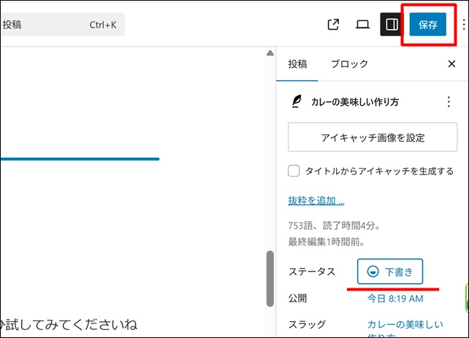The image size is (469, 338).
Task: Click the command palette search field
Action: tap(62, 24)
